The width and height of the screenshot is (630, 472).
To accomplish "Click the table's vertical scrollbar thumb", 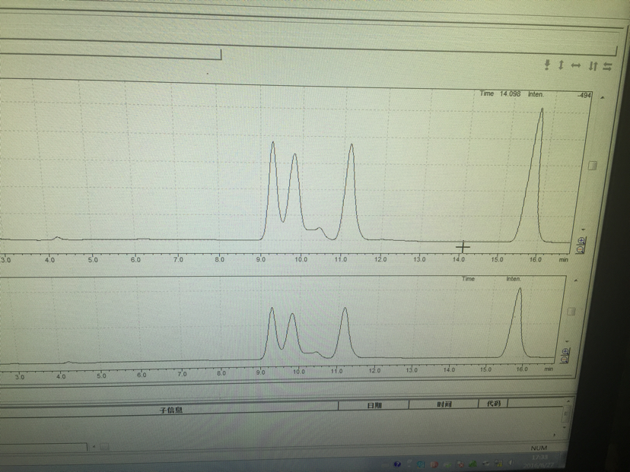I will coord(566,413).
